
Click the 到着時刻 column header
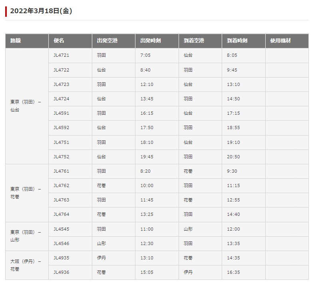pos(244,41)
